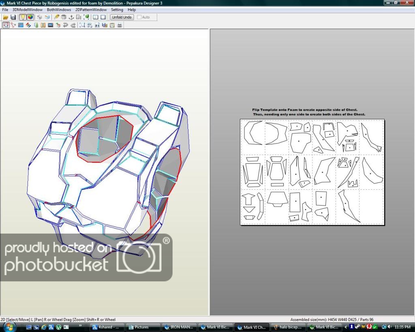Click the green cube with corner brackets icon

pos(86,17)
